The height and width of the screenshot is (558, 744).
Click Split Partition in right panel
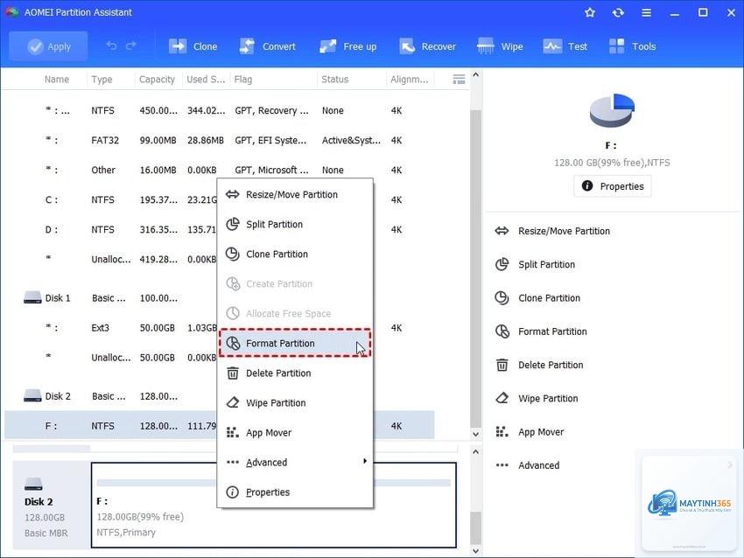point(535,264)
